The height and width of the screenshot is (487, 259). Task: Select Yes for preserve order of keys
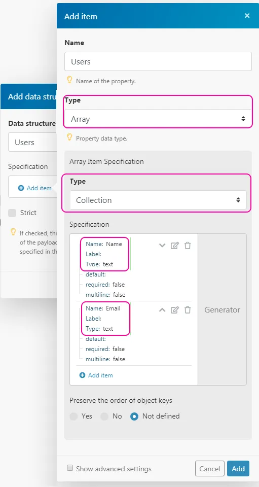point(73,416)
